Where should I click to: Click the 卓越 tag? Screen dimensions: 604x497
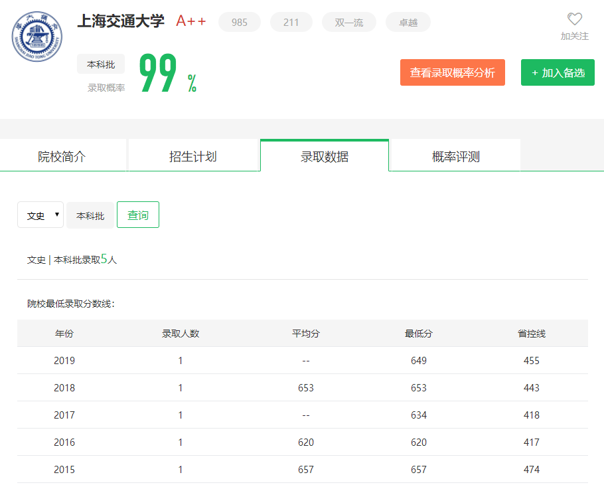click(x=408, y=23)
